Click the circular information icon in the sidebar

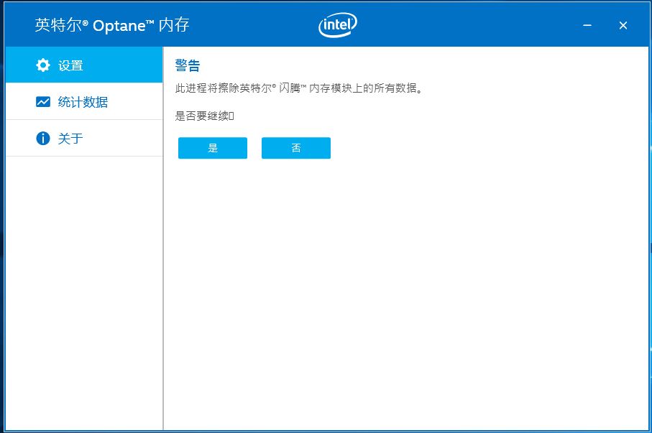(x=43, y=138)
